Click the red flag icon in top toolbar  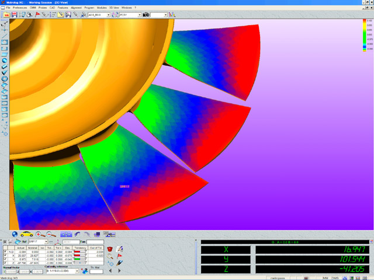[38, 15]
